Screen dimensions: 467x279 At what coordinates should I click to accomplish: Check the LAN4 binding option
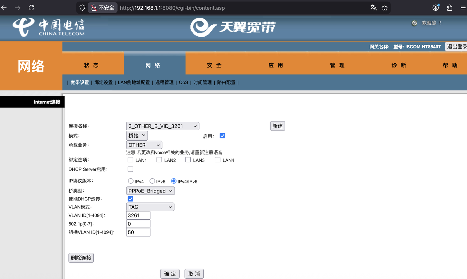point(218,160)
